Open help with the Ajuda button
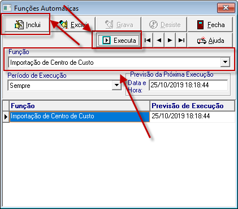Screen dimensions: 238x209 pyautogui.click(x=210, y=40)
